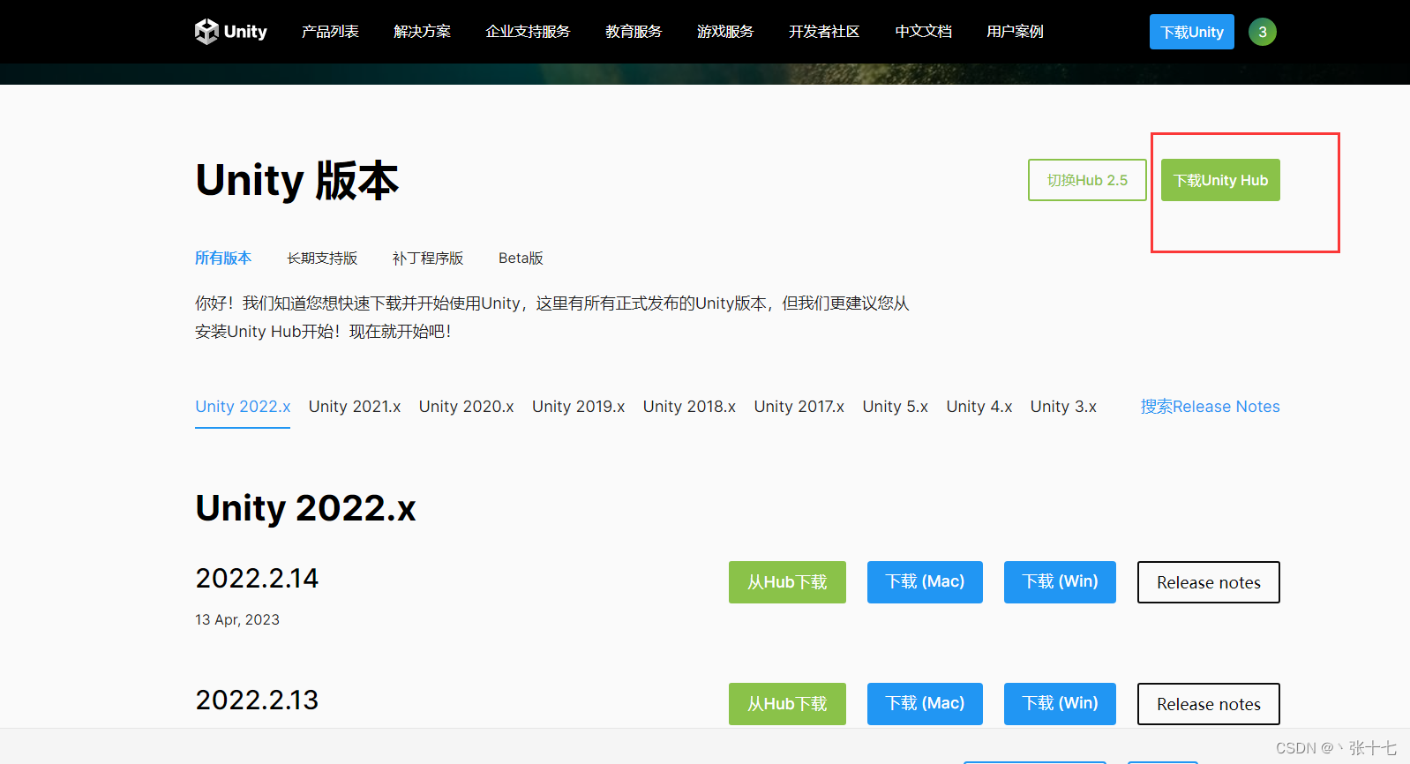This screenshot has width=1410, height=764.
Task: Select the 补丁程序版 tab
Action: pos(428,258)
